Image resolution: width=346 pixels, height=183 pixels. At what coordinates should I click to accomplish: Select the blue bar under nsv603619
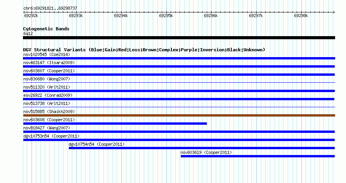(258, 156)
